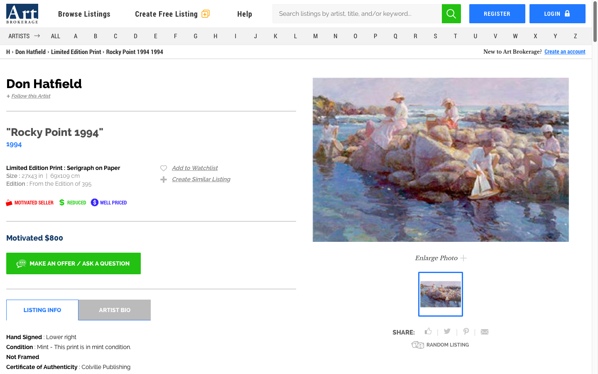Click the thumbs-up share icon
The width and height of the screenshot is (598, 374).
[x=428, y=331]
